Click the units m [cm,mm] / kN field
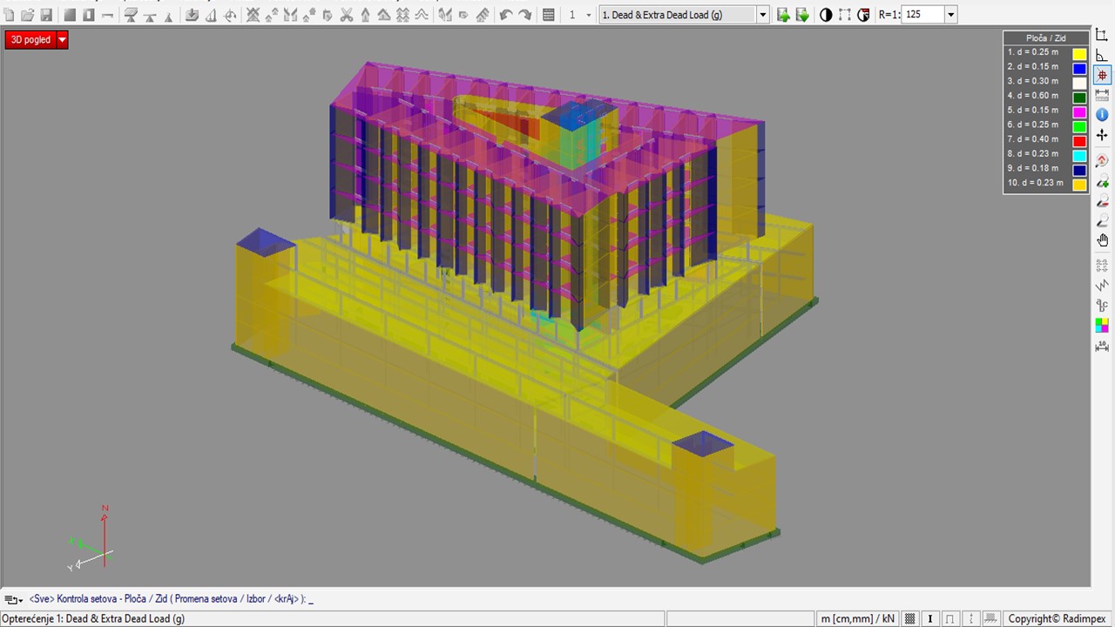Viewport: 1115px width, 627px height. tap(857, 619)
